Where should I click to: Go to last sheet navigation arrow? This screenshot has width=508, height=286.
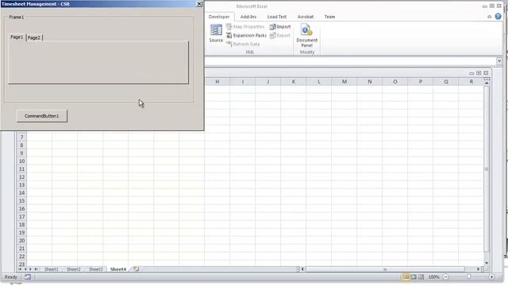[36, 269]
